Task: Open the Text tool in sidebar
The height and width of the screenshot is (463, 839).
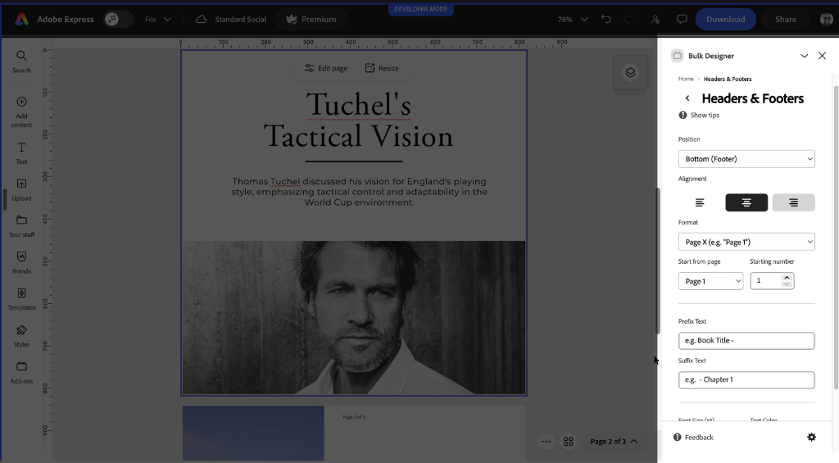Action: 21,152
